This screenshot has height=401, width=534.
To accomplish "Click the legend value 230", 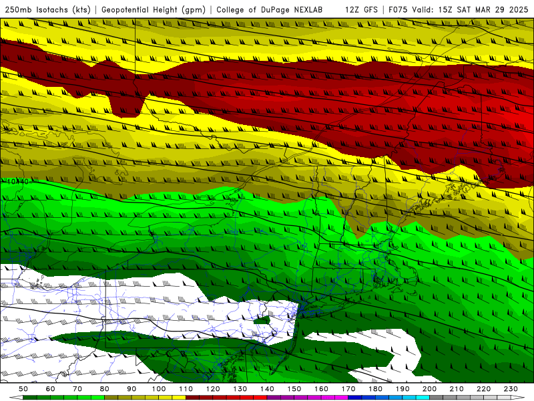I will (511, 389).
